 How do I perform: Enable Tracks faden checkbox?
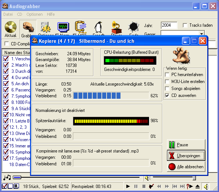click(x=185, y=25)
